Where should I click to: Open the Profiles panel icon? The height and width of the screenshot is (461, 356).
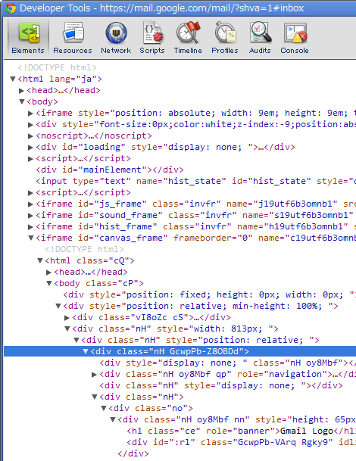tap(225, 37)
